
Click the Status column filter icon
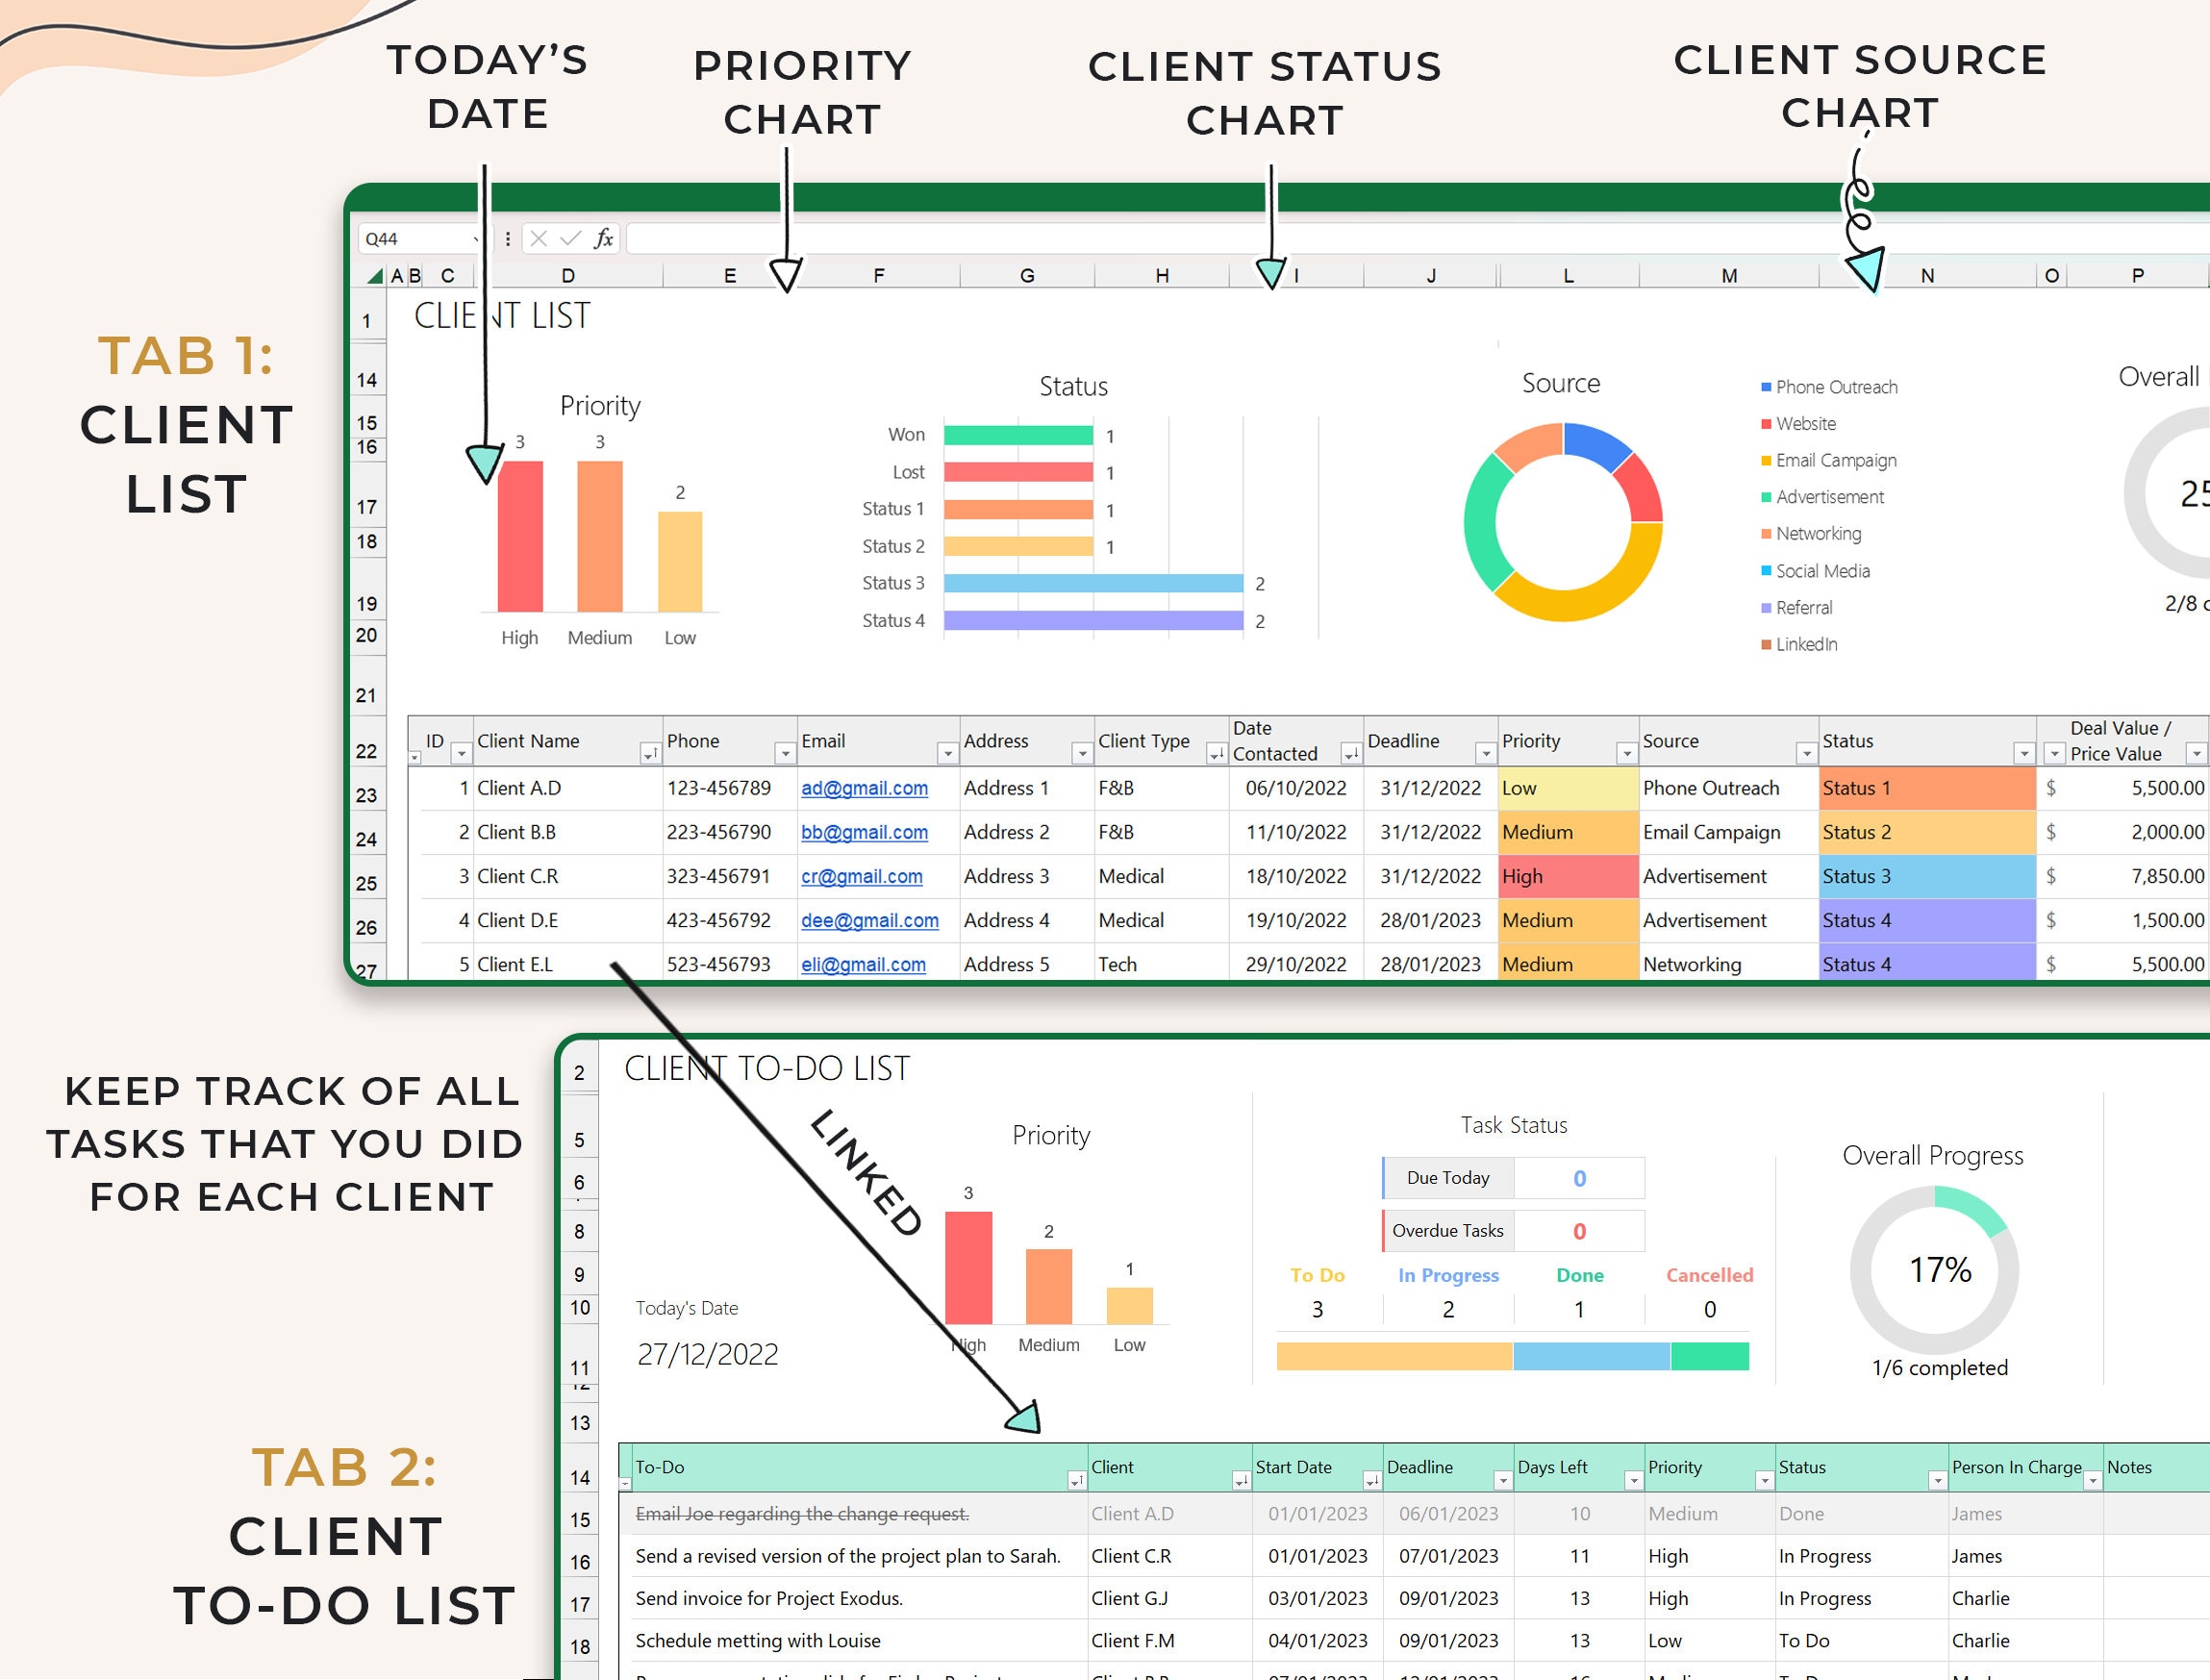pos(2024,753)
